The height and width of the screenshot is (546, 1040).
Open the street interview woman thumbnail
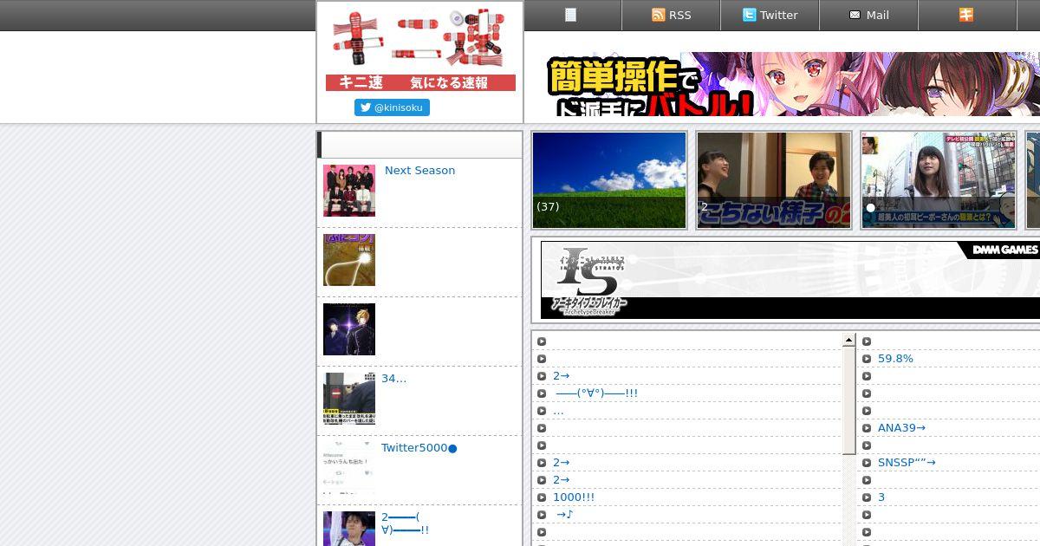939,180
